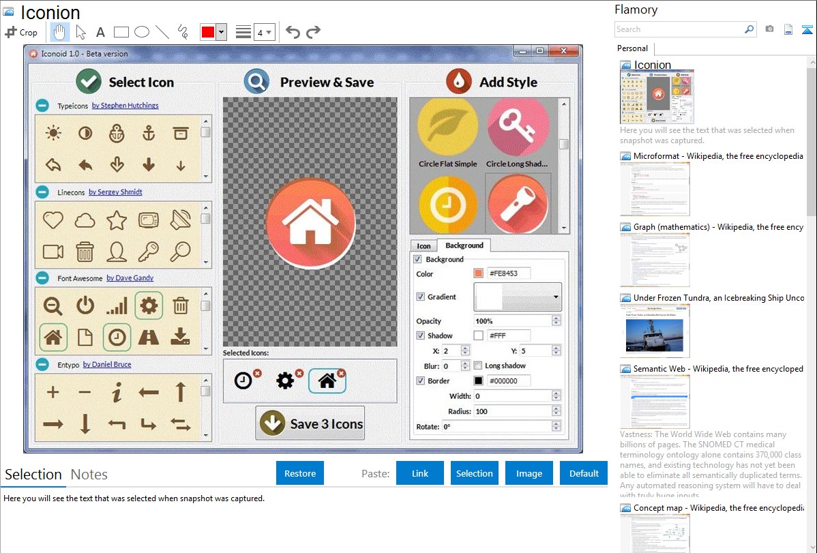Click the undo arrow
This screenshot has width=817, height=553.
pos(293,32)
